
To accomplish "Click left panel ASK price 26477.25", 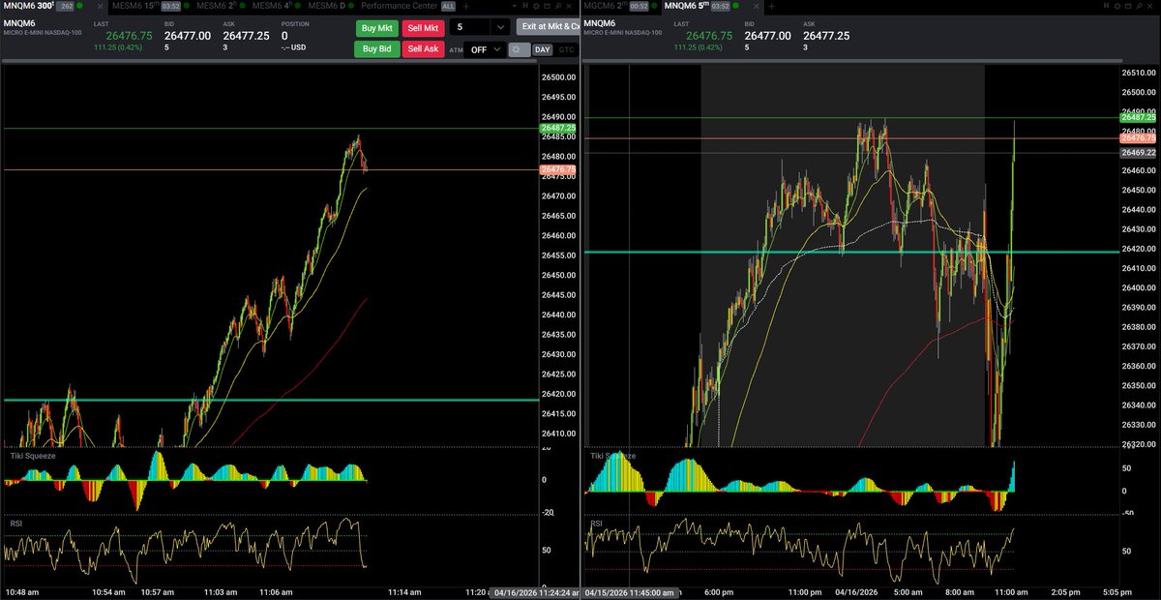I will (247, 36).
